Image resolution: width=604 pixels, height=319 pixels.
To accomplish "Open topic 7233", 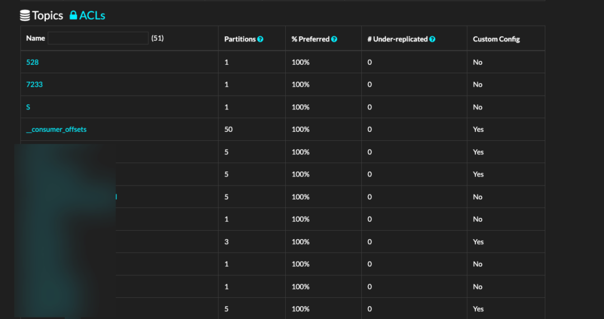I will (34, 84).
